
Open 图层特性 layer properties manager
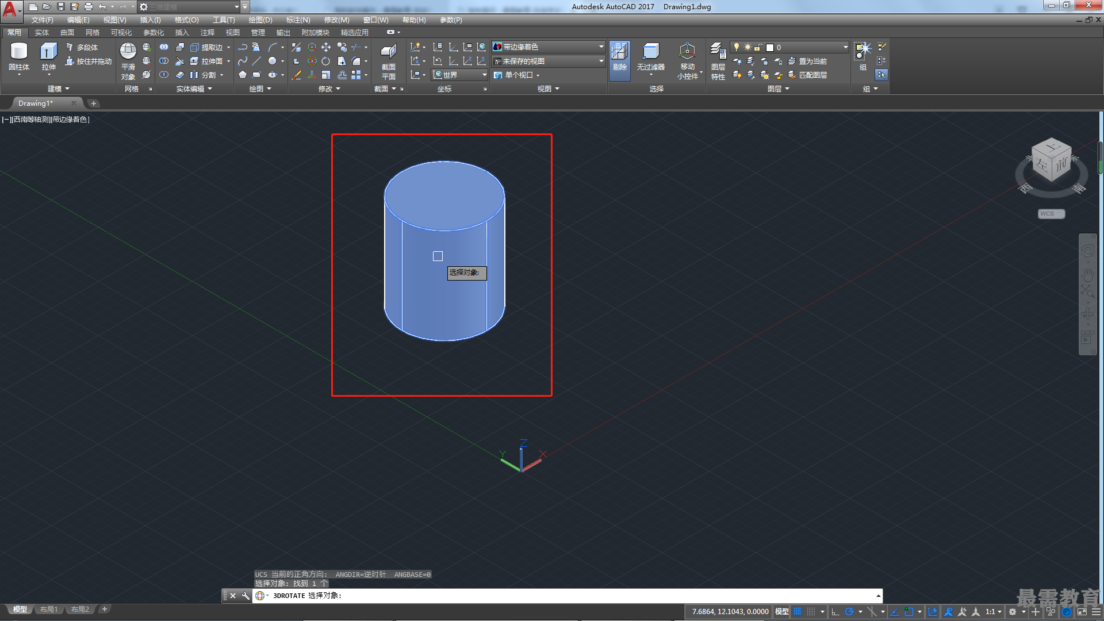718,61
